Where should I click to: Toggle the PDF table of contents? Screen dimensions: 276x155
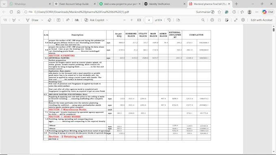(x=5, y=20)
